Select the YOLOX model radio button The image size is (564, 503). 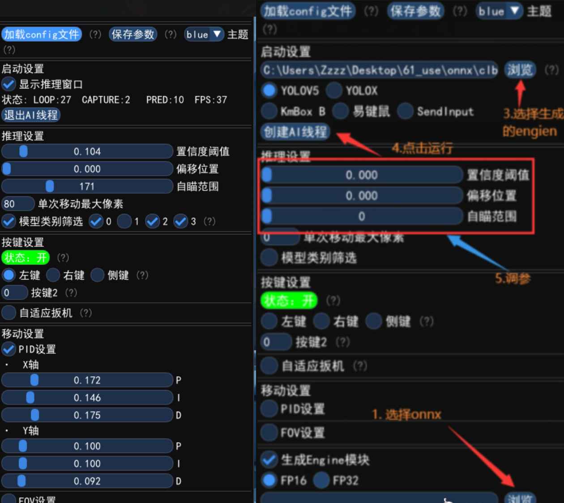334,91
